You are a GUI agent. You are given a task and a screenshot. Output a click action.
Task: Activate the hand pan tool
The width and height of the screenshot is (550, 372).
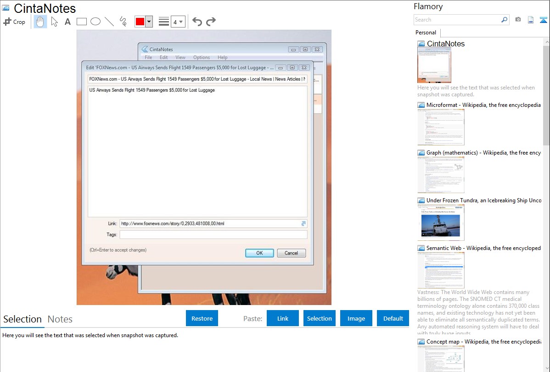(x=40, y=22)
